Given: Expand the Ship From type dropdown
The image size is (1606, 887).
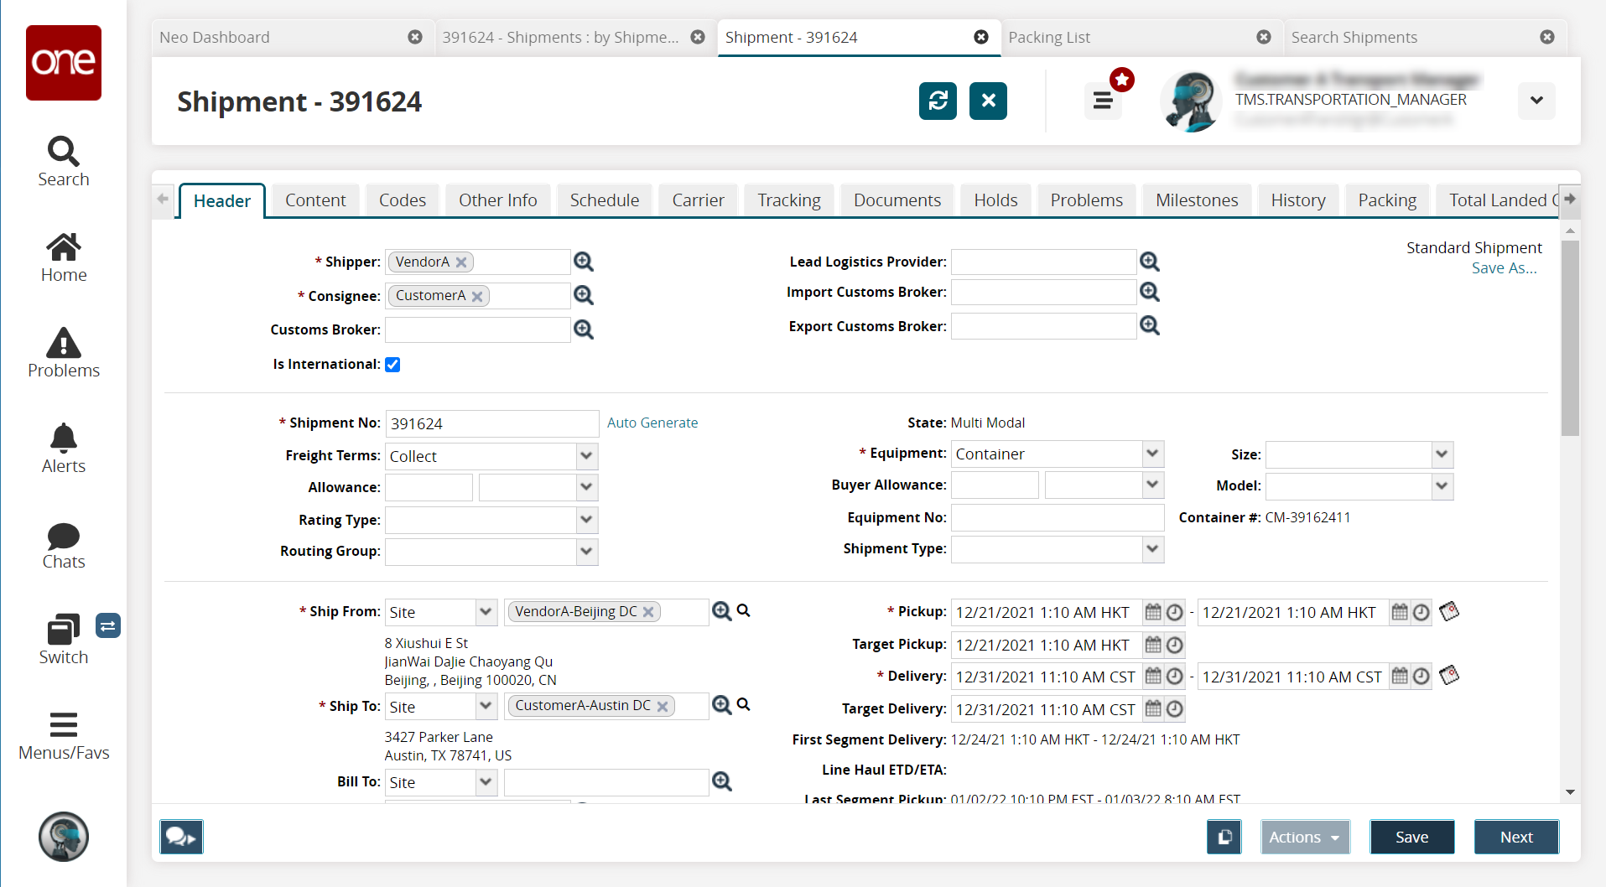Looking at the screenshot, I should (486, 612).
